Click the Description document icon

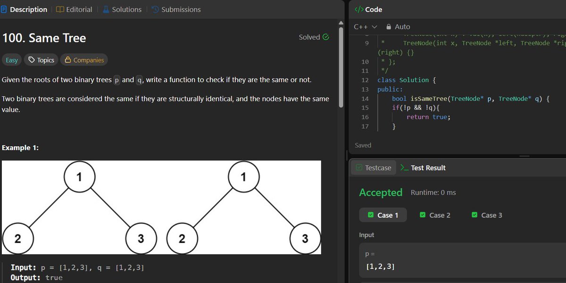(4, 9)
